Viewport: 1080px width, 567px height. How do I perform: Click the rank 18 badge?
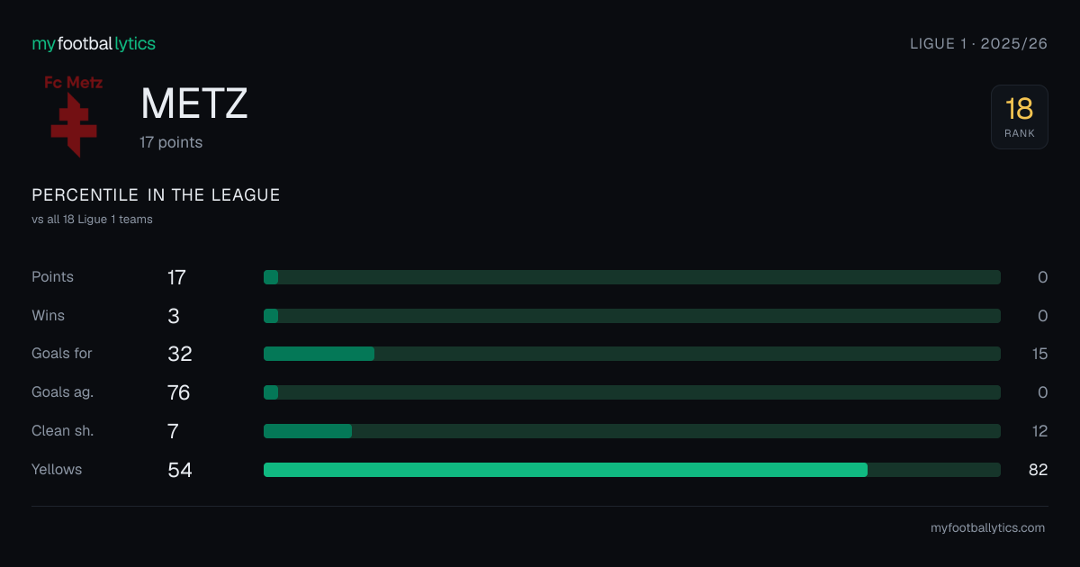click(1020, 117)
